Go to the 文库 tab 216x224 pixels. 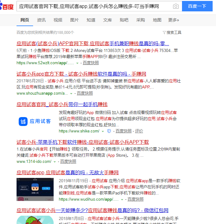coord(108,20)
